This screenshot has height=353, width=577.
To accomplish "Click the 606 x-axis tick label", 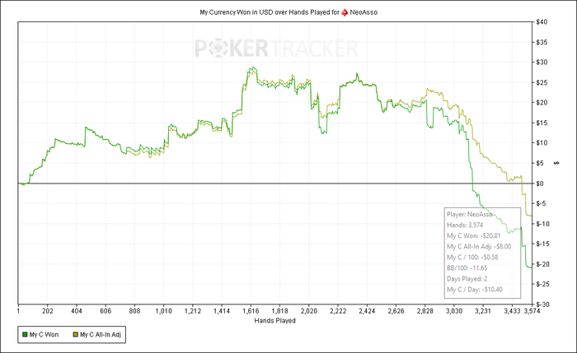I will (x=106, y=311).
